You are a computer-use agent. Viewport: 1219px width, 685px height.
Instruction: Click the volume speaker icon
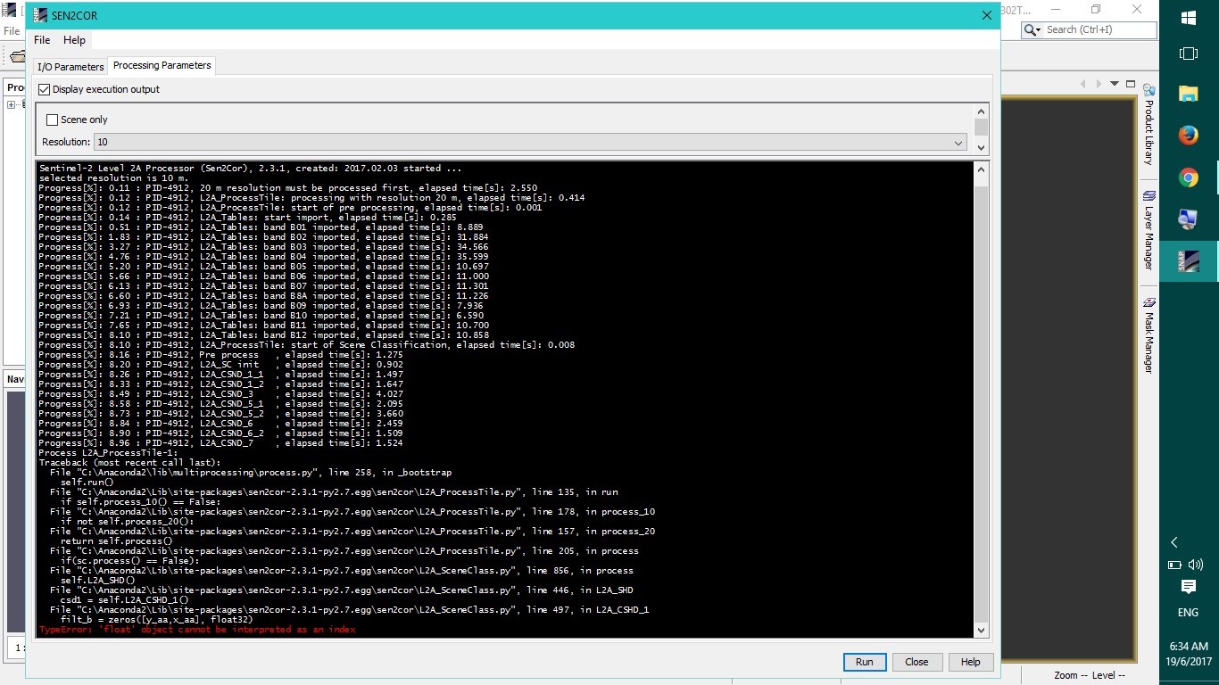pos(1196,565)
